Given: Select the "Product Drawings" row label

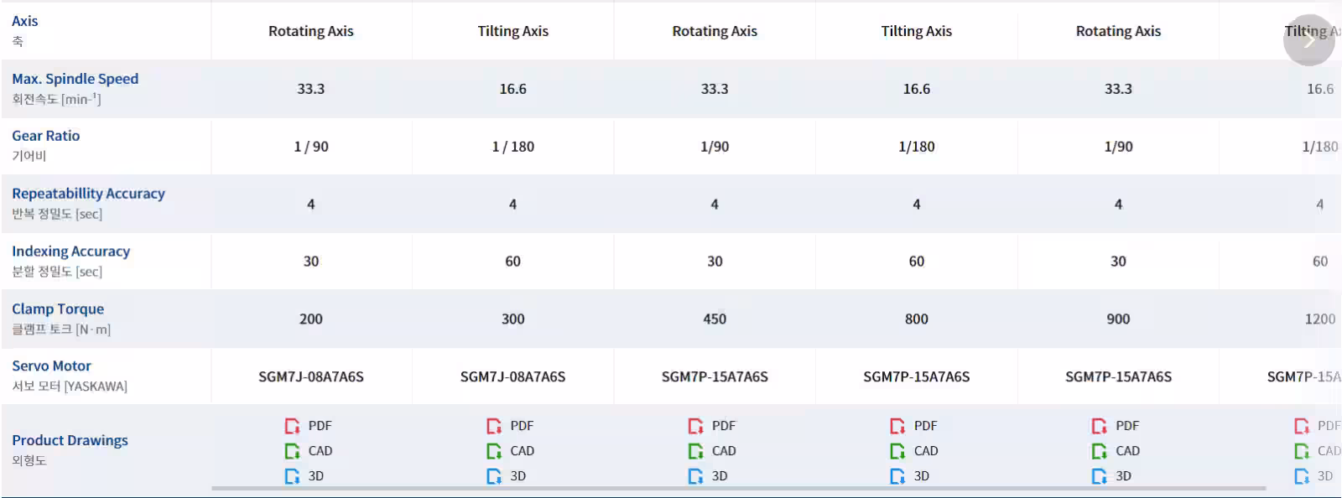Looking at the screenshot, I should pyautogui.click(x=70, y=440).
